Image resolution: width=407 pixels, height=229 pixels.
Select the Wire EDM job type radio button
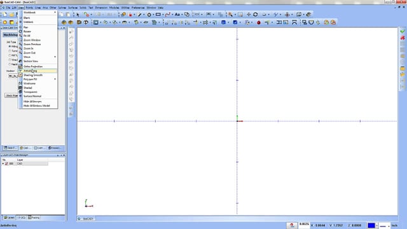(x=10, y=60)
